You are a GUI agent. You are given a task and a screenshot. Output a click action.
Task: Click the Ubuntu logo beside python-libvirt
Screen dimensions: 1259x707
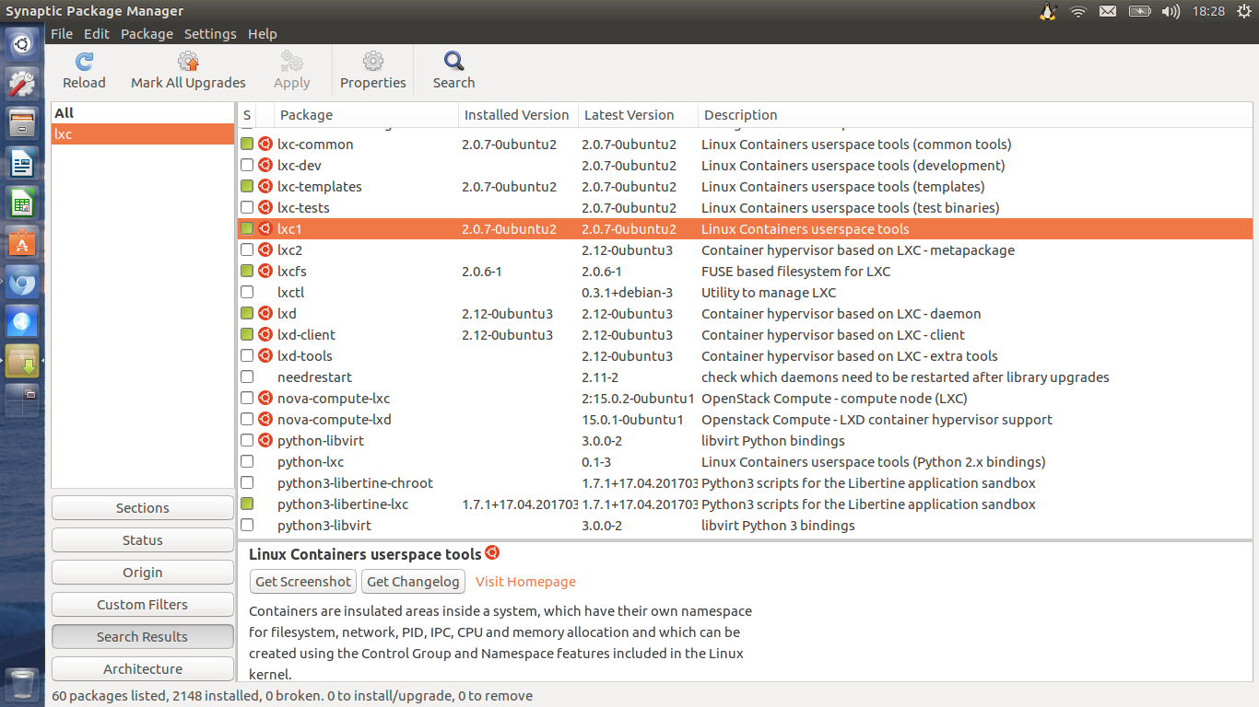point(265,440)
